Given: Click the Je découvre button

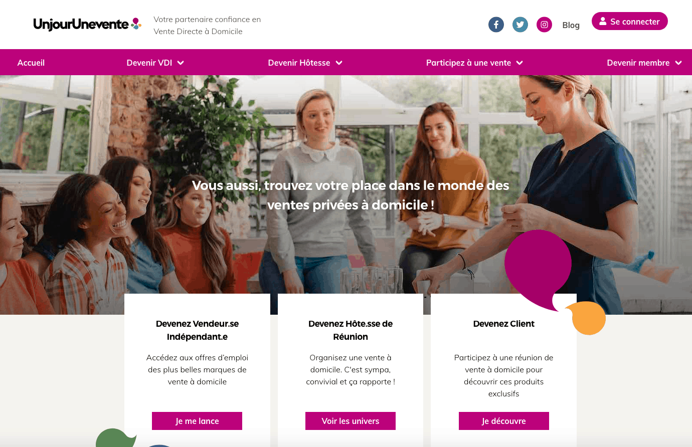Looking at the screenshot, I should (x=504, y=421).
